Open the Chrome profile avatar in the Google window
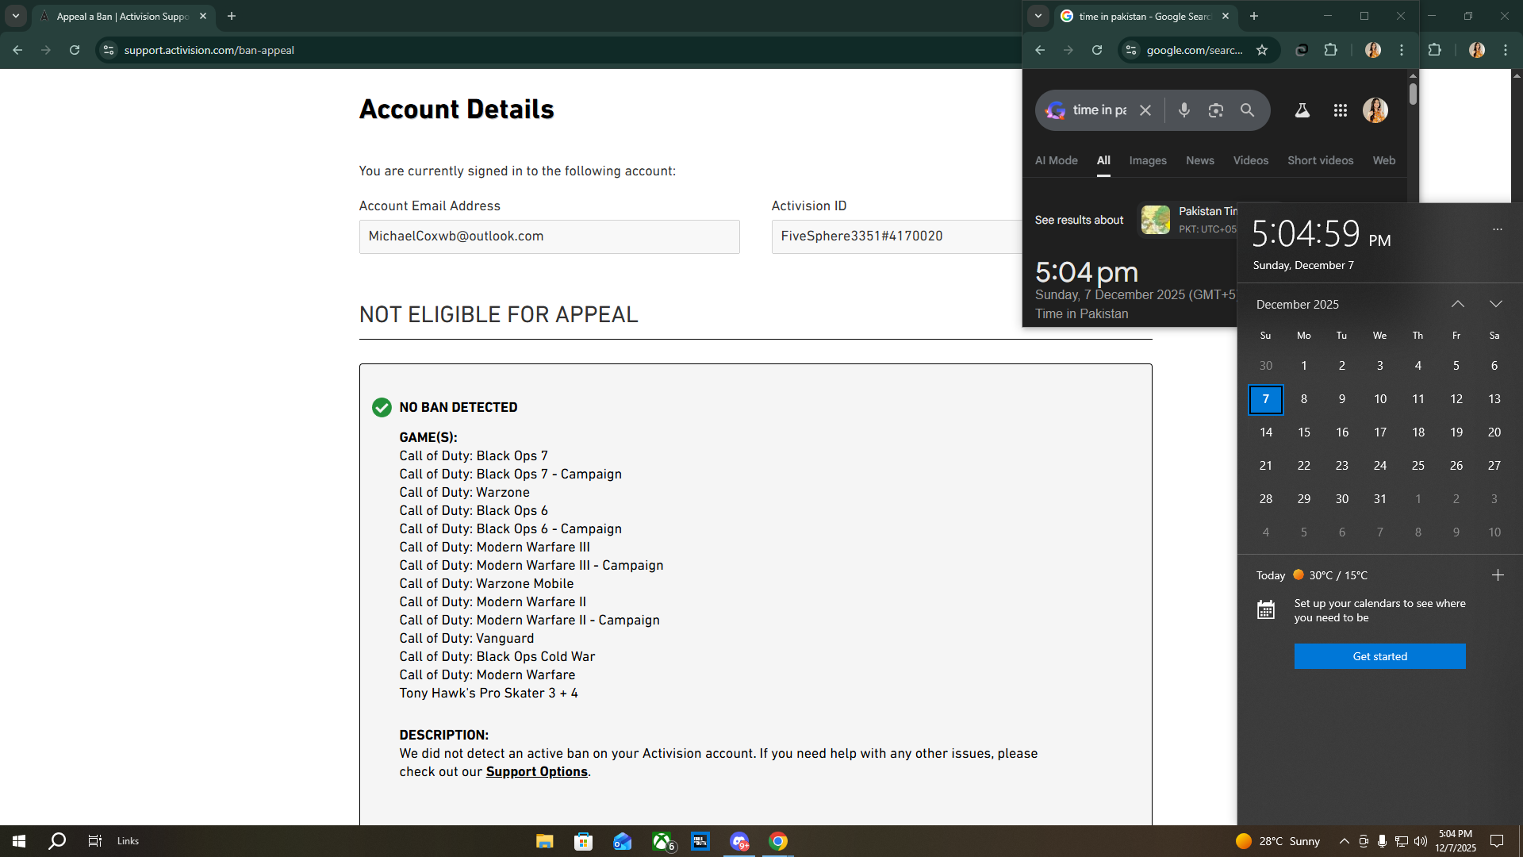Image resolution: width=1523 pixels, height=857 pixels. pos(1373,50)
